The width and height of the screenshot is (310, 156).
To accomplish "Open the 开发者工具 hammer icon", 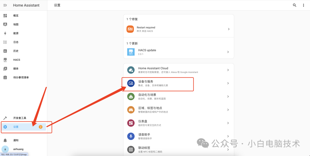I will (x=5, y=118).
